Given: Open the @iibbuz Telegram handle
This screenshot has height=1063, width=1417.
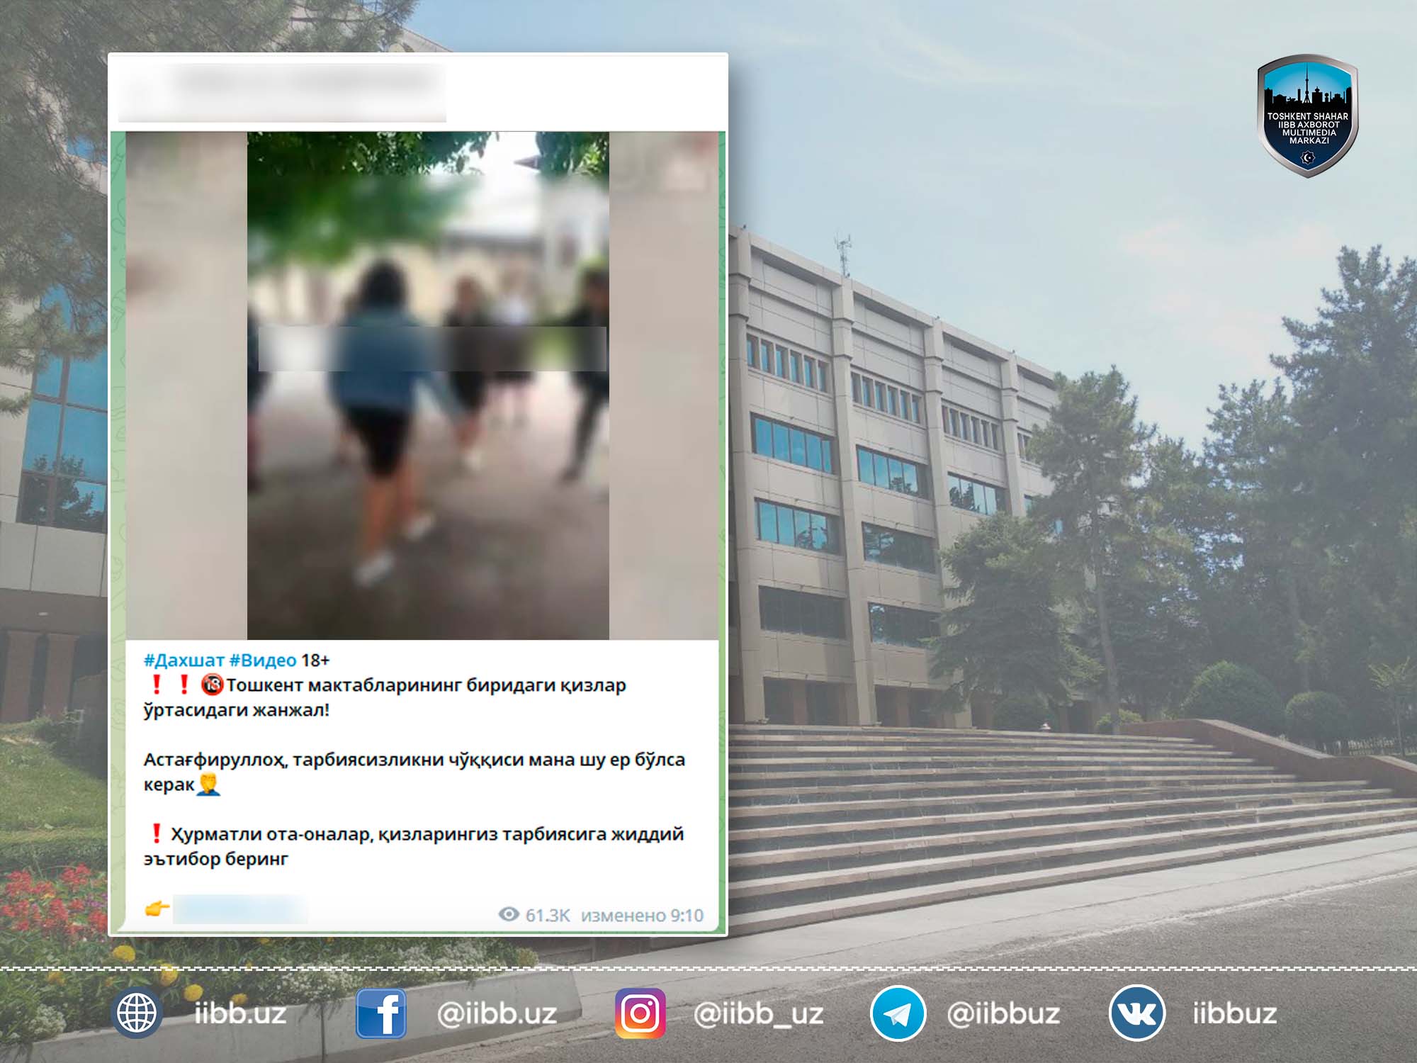Looking at the screenshot, I should coord(1003,1013).
